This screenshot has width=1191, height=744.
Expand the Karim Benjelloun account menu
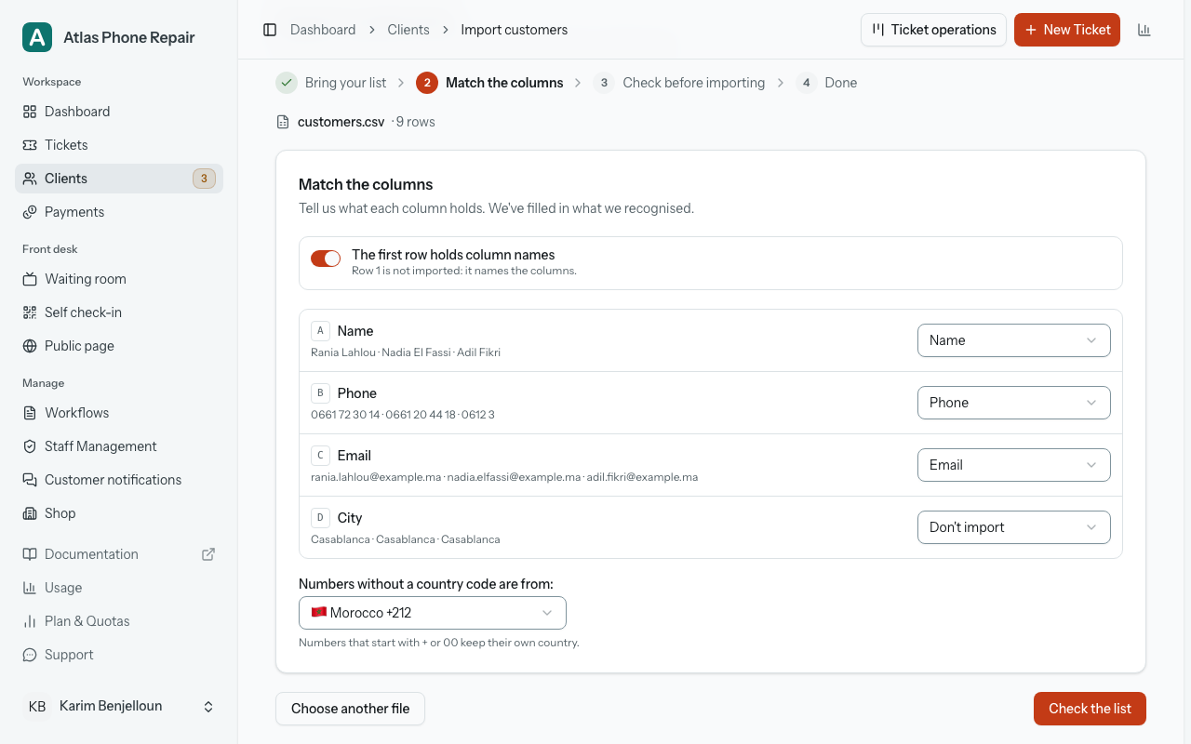[119, 707]
